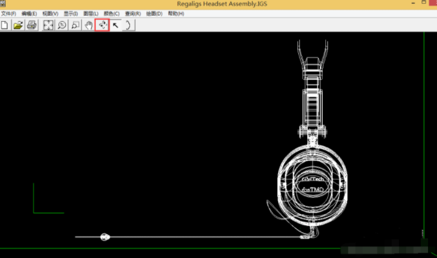Choose the zoom window tool
437x258 pixels.
(x=76, y=25)
